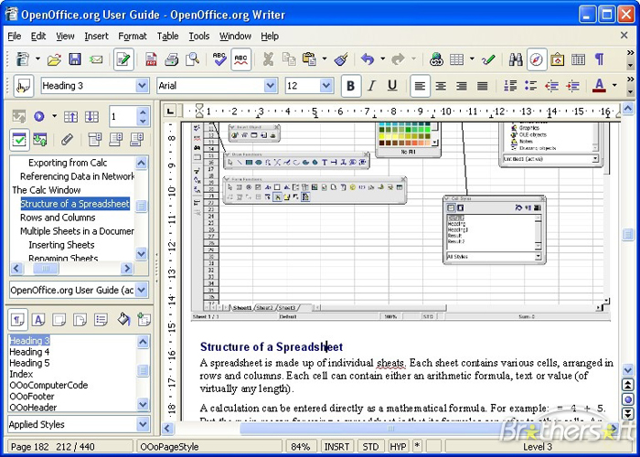Open Find & Replace binoculars icon
The width and height of the screenshot is (640, 457).
tap(516, 60)
